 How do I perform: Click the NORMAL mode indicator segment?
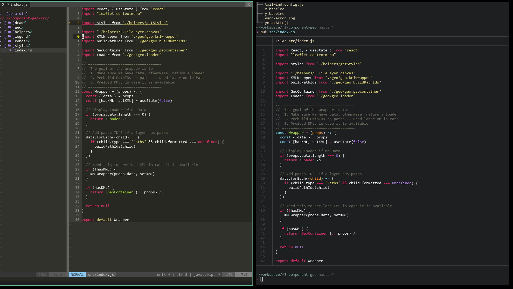(x=77, y=274)
